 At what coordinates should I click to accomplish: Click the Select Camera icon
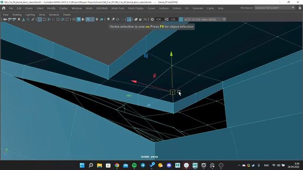(x=5, y=19)
